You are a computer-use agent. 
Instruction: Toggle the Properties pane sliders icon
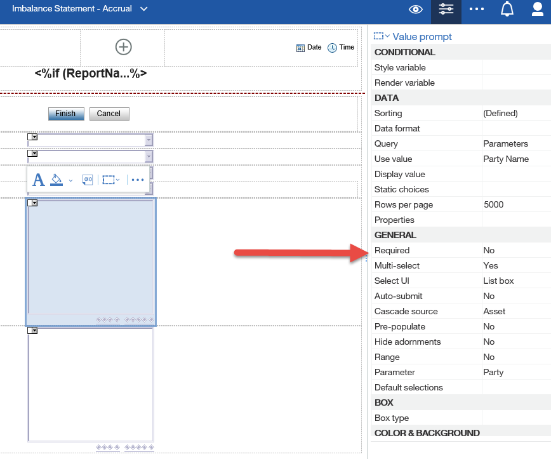point(446,9)
